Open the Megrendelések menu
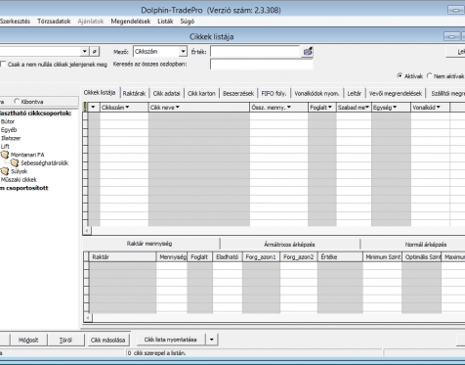465x365 pixels. tap(131, 22)
